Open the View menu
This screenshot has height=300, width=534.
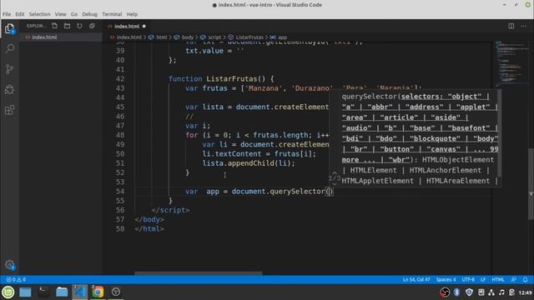(x=61, y=14)
